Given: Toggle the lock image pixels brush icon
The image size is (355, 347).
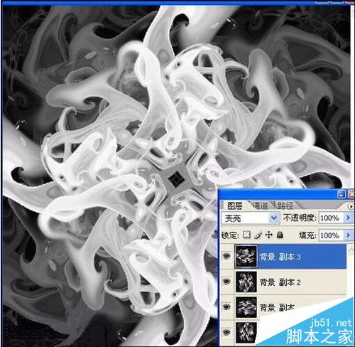Looking at the screenshot, I should click(x=258, y=235).
